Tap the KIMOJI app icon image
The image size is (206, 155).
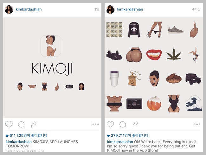click(51, 46)
